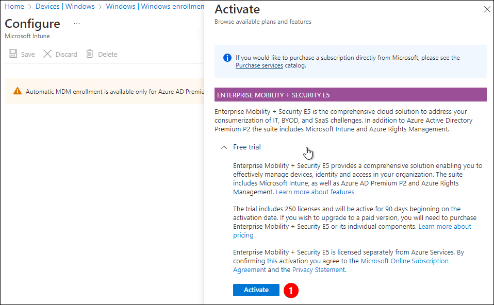Open Windows | Windows enrollment breadcrumb
494x305 pixels.
(x=155, y=6)
